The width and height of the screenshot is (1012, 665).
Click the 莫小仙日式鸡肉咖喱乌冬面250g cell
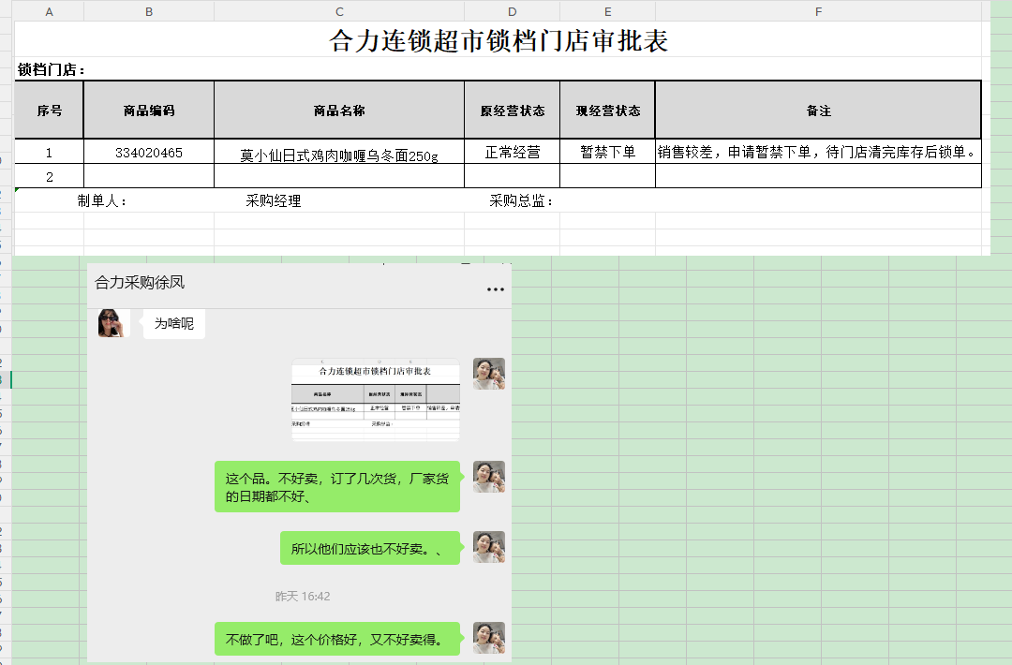pos(339,155)
